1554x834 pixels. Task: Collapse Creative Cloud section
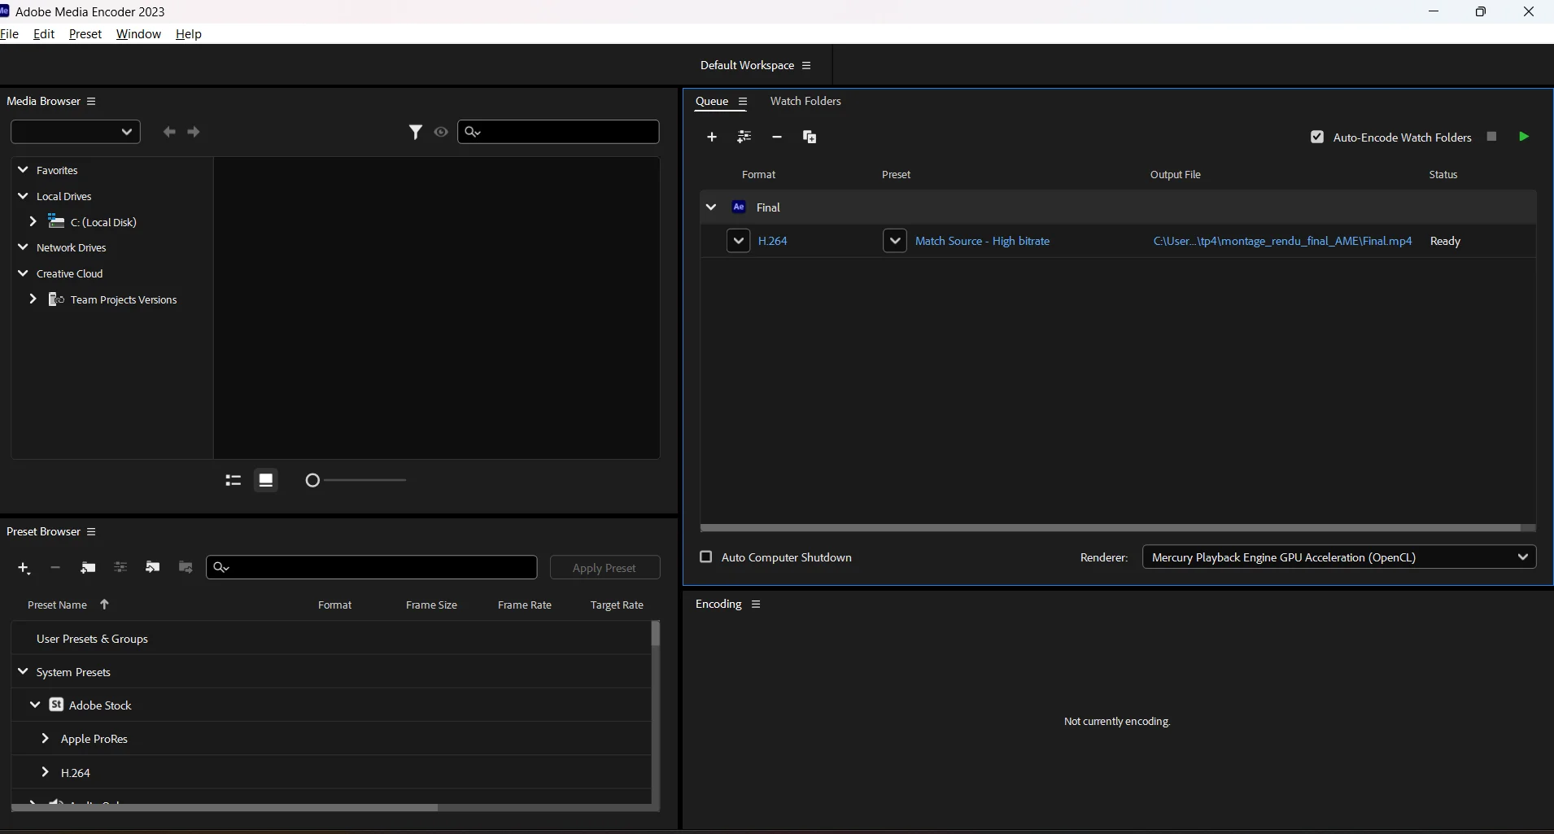(23, 273)
